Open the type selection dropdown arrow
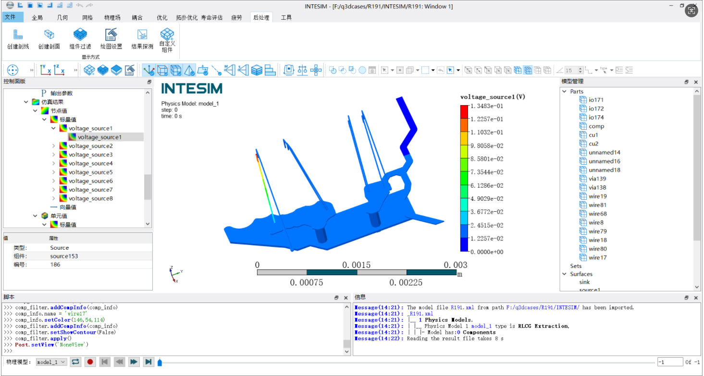The image size is (704, 376). (612, 70)
